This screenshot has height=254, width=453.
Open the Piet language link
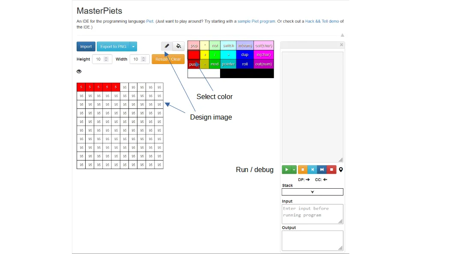click(x=150, y=21)
